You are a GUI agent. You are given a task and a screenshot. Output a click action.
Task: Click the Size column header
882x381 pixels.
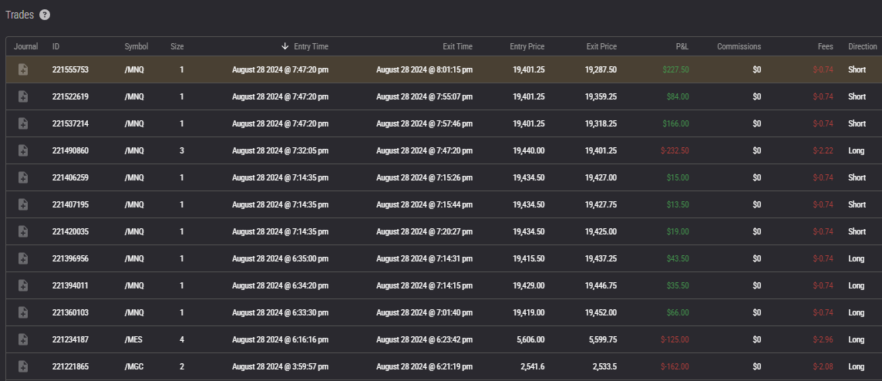point(177,46)
